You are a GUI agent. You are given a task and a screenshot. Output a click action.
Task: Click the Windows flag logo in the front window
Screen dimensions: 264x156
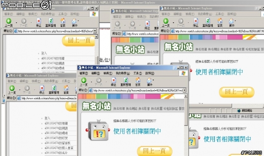click(183, 73)
